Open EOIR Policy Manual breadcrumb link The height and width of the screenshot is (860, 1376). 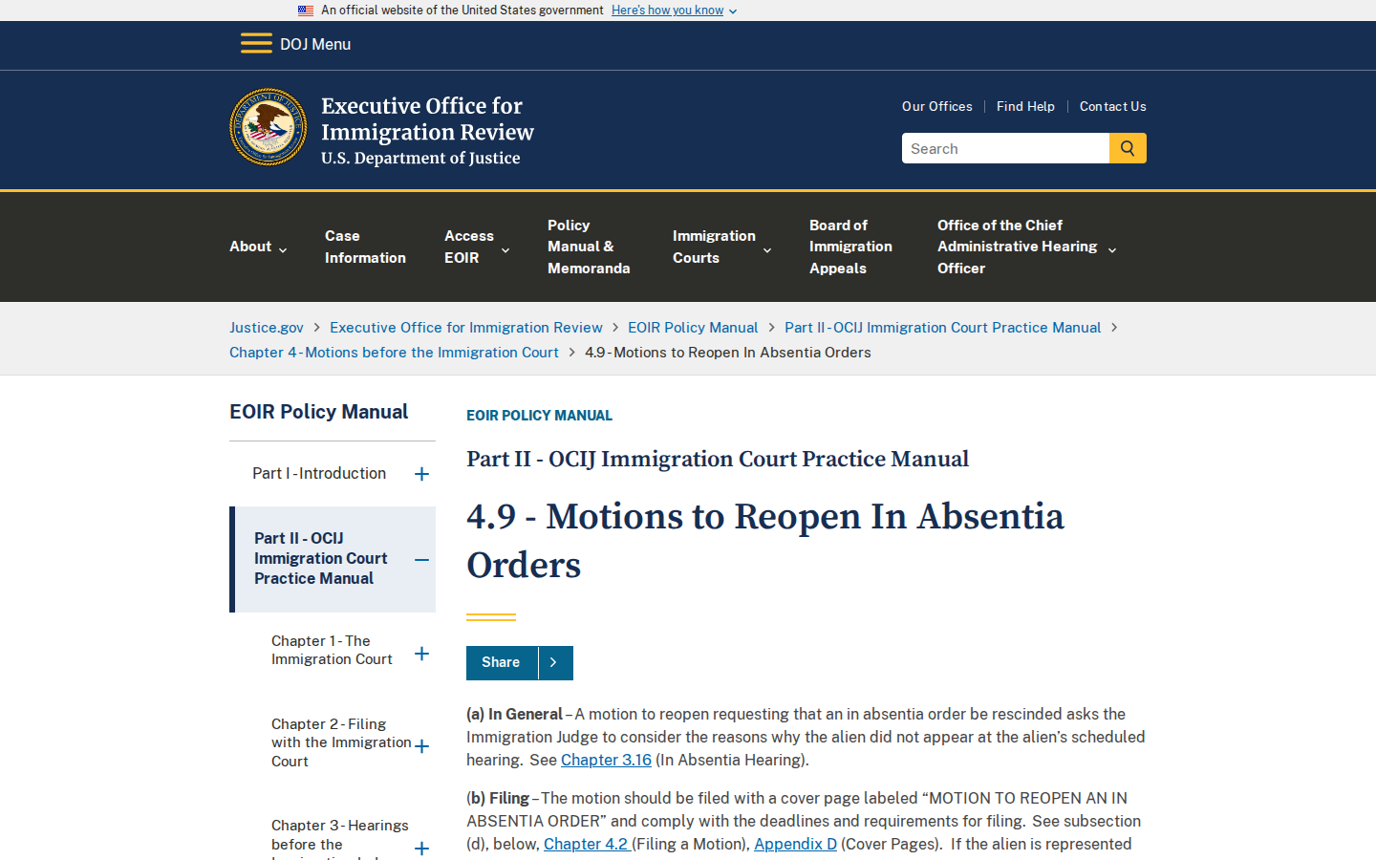click(693, 327)
